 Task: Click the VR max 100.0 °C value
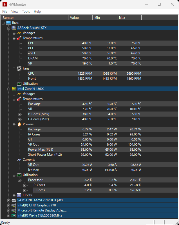point(135,109)
